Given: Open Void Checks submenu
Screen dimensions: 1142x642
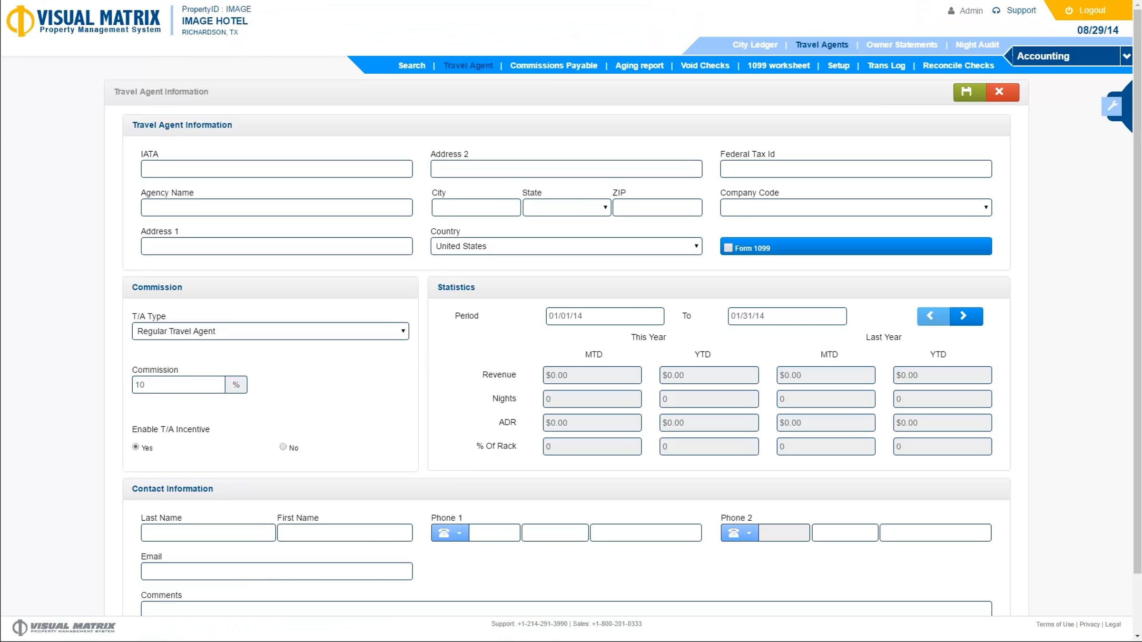Looking at the screenshot, I should (705, 66).
